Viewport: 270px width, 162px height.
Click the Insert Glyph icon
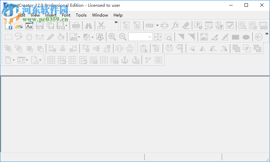click(137, 26)
